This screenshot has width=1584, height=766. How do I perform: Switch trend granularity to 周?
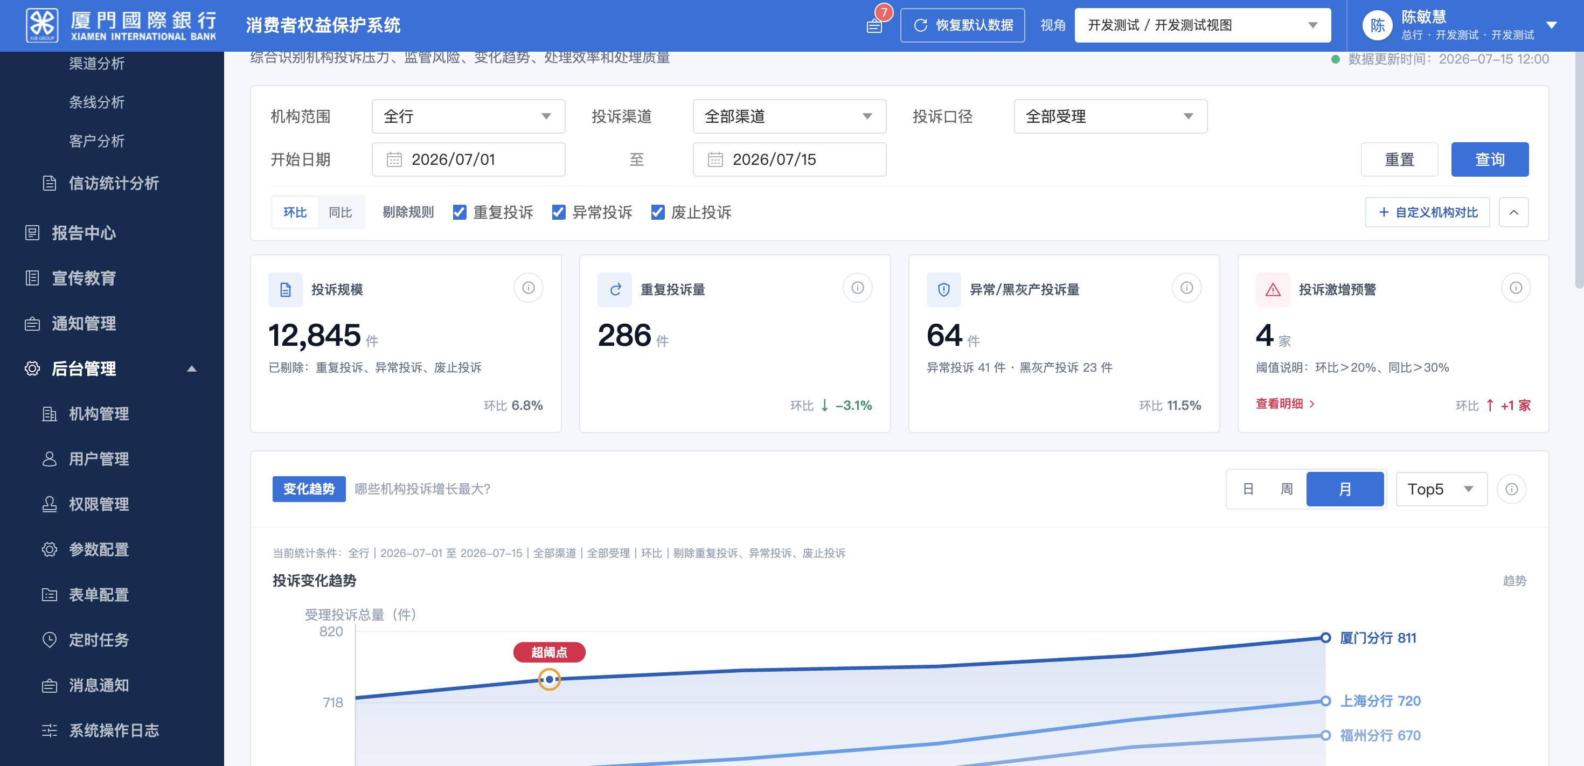[x=1287, y=489]
